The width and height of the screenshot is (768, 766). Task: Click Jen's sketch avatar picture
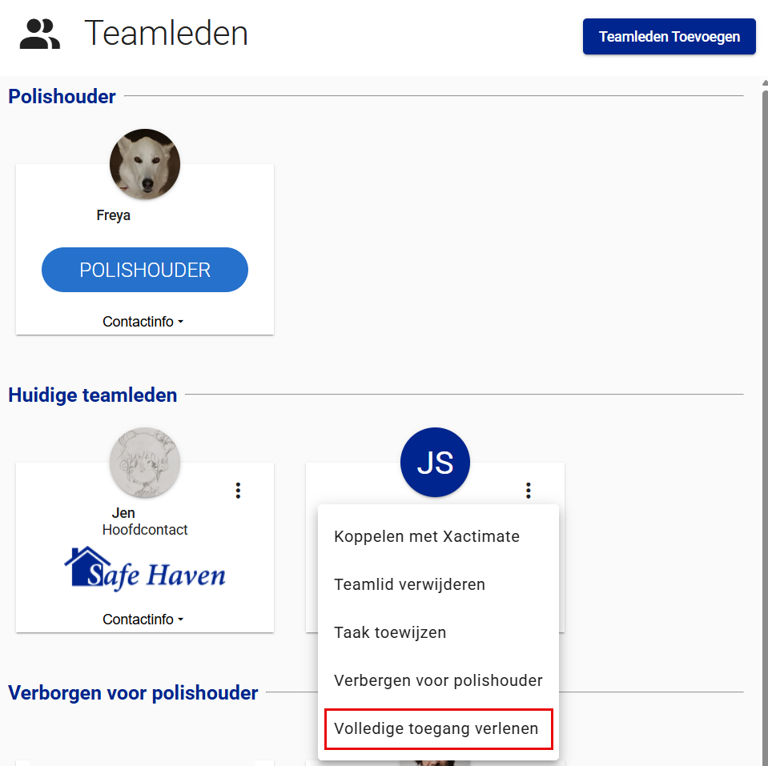145,463
